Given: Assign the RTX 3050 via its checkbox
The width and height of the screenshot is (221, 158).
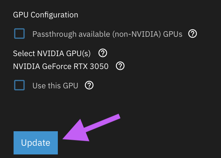Looking at the screenshot, I should coord(19,85).
